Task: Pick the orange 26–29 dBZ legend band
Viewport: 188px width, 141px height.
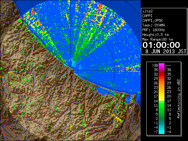Action: (162, 83)
